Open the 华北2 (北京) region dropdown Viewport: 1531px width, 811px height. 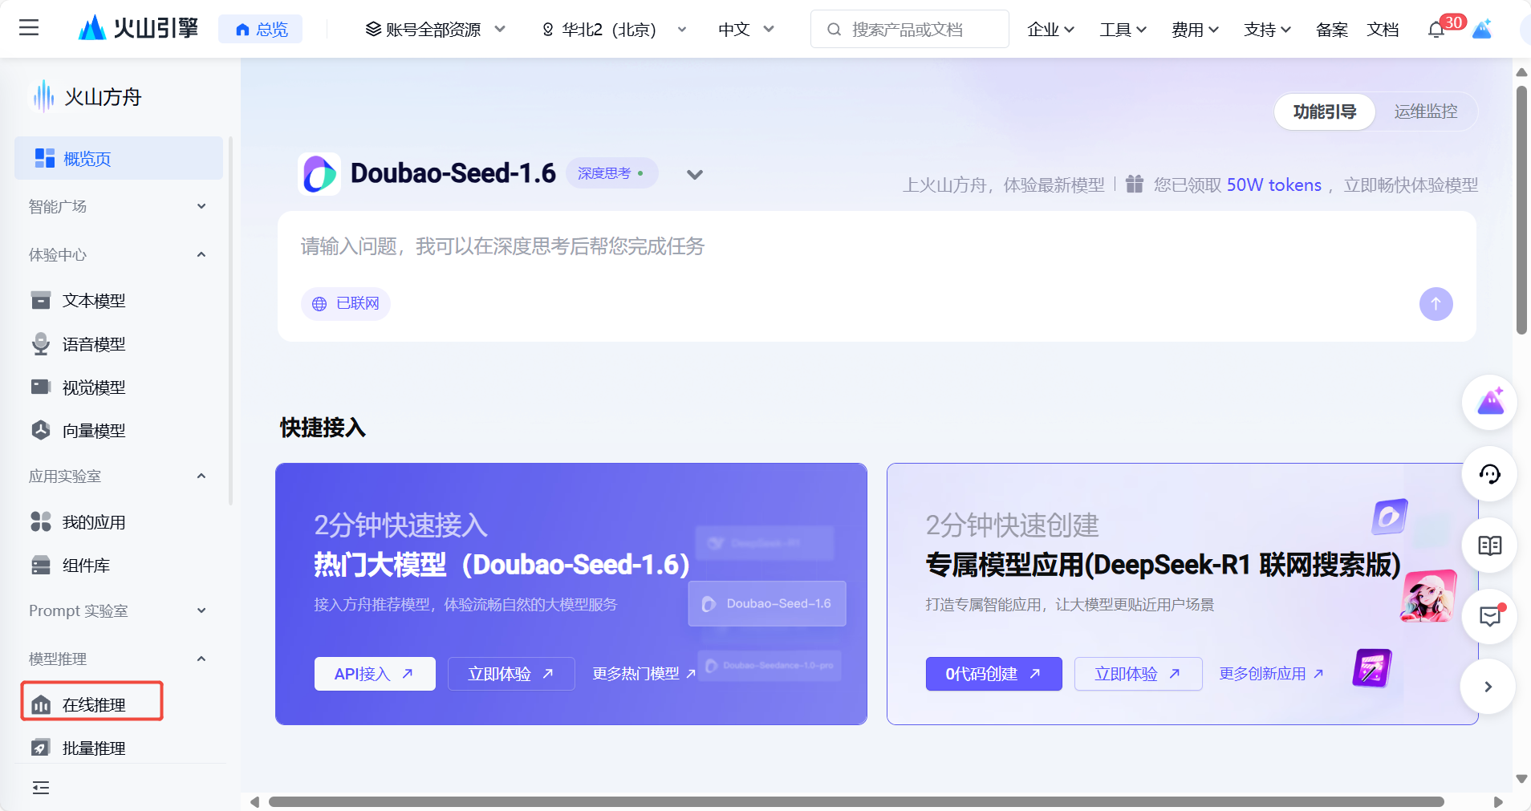pyautogui.click(x=615, y=30)
